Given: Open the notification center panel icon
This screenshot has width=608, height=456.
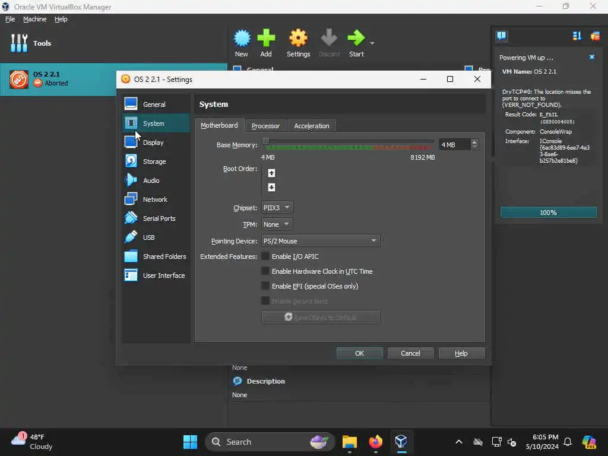Looking at the screenshot, I should (x=502, y=36).
